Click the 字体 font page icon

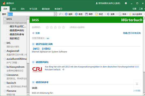[x=120, y=14]
